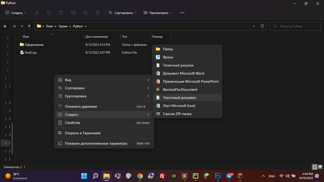Expand the highlighted sidebar tree chevron
Viewport: 324px width, 182px height.
tap(6, 143)
